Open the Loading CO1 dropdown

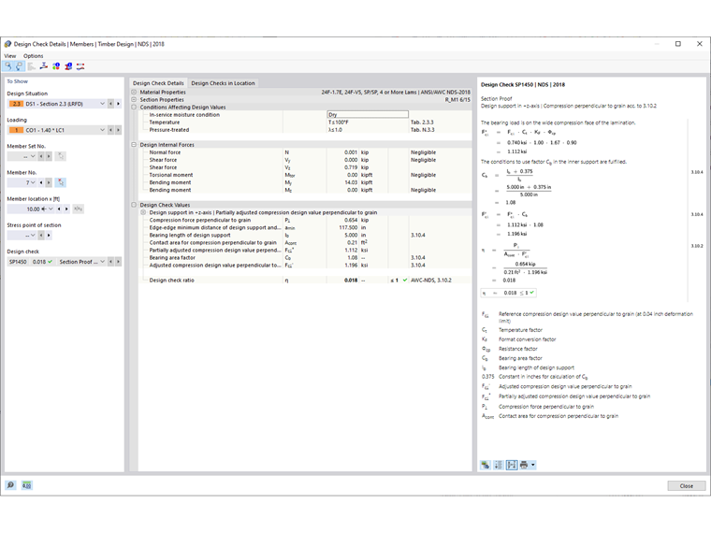click(x=103, y=130)
